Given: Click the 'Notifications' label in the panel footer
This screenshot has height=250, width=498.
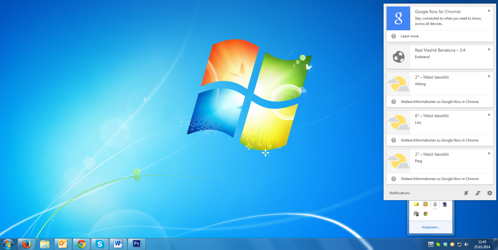Looking at the screenshot, I should coord(400,193).
